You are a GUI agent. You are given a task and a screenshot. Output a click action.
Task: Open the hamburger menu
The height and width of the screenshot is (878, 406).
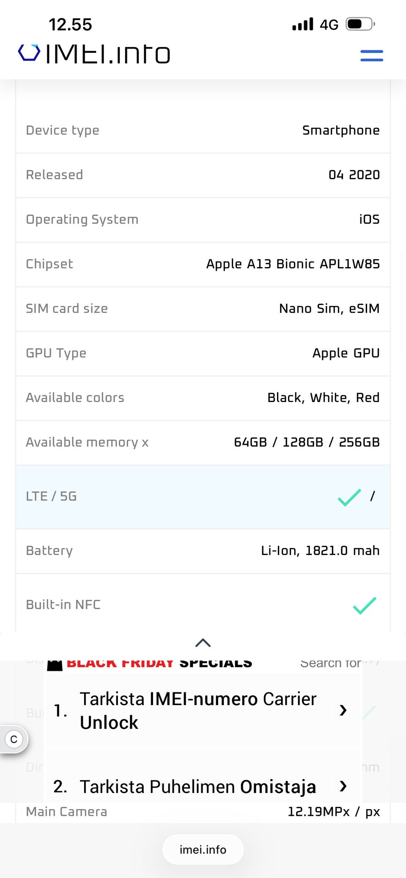(x=371, y=55)
